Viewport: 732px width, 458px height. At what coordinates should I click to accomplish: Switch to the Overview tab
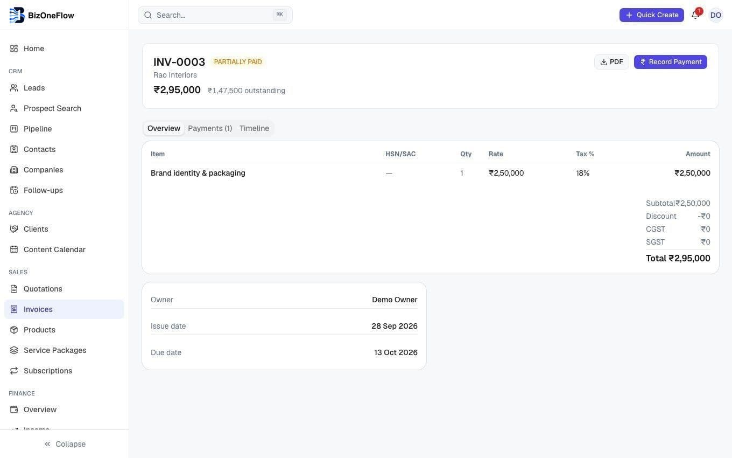pyautogui.click(x=164, y=128)
